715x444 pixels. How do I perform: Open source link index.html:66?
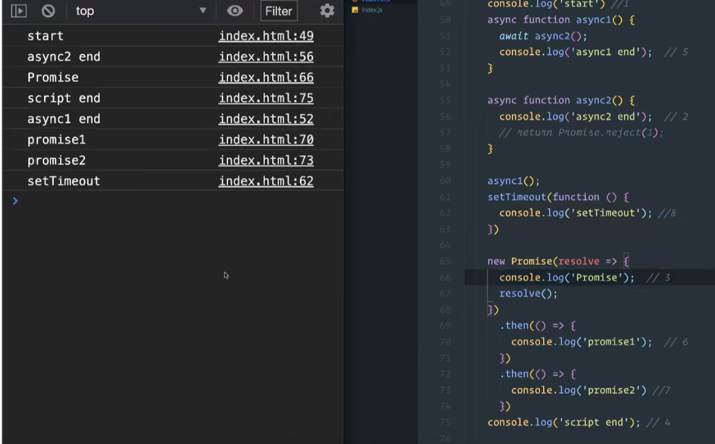(x=266, y=78)
